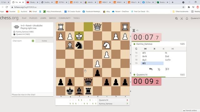Viewport: 200px width, 112px height.
Task: Click the browser reload icon
Action: point(7,7)
